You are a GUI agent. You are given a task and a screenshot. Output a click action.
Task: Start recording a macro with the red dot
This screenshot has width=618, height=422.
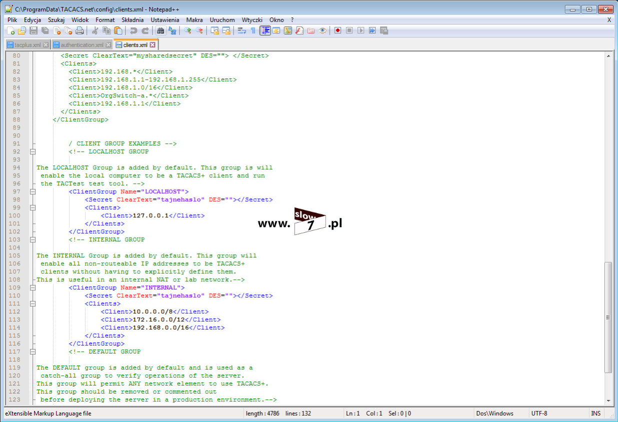tap(338, 30)
